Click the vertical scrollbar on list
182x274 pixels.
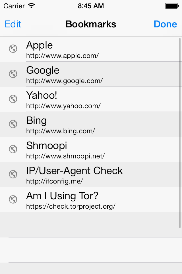point(180,133)
